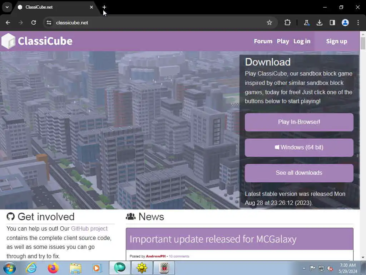This screenshot has height=275, width=366.
Task: Open the Play nav link
Action: pyautogui.click(x=283, y=42)
